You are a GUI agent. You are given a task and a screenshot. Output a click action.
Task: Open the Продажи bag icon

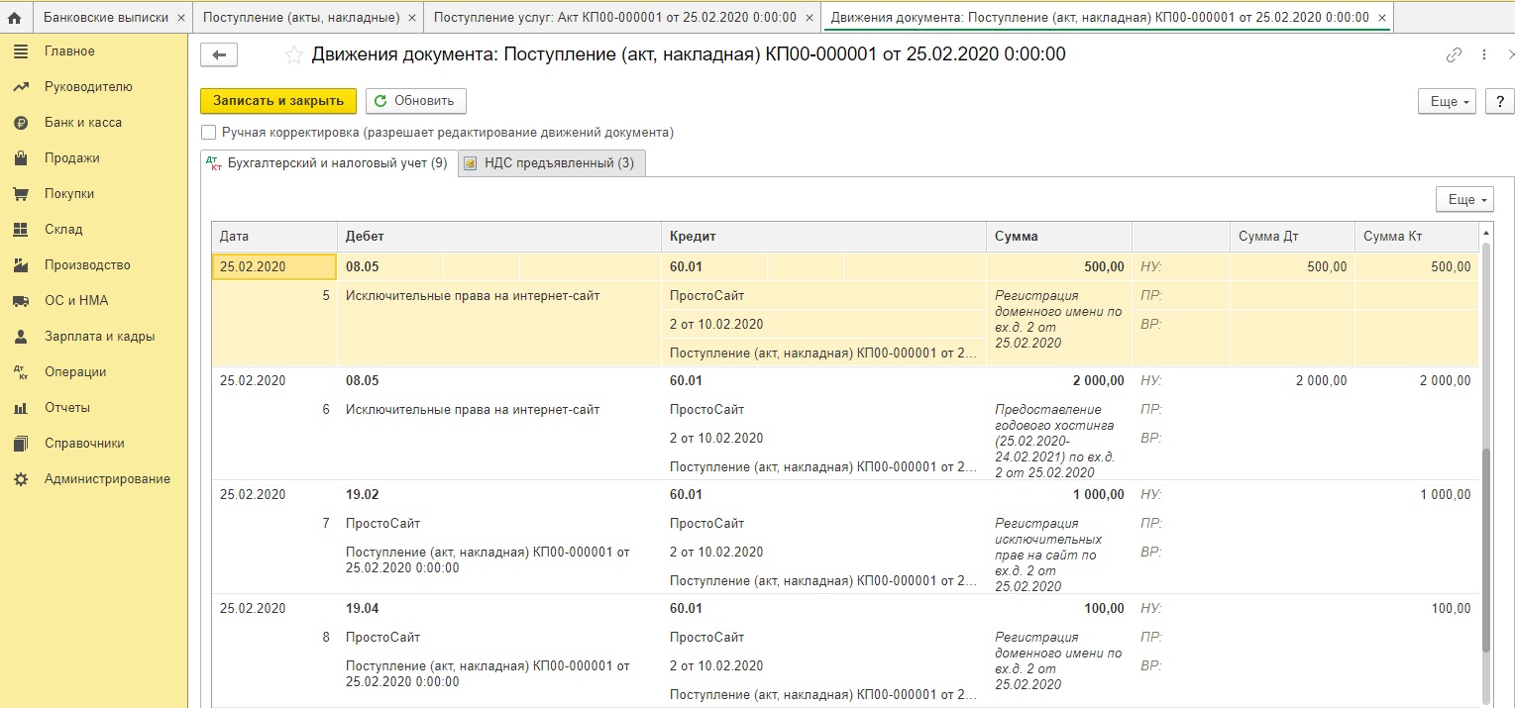(20, 158)
